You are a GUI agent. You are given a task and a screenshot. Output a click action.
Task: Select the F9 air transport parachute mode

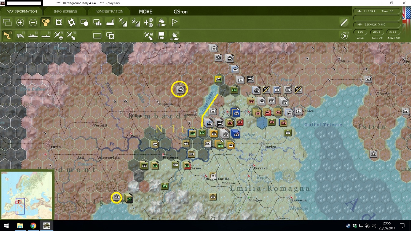tap(59, 35)
